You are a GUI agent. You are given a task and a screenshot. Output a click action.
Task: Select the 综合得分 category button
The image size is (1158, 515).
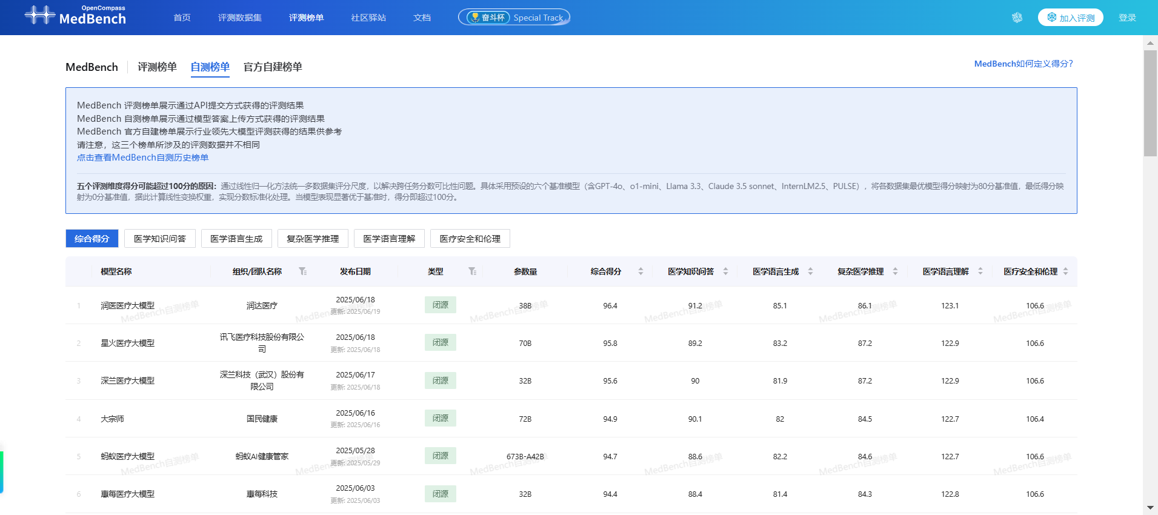pyautogui.click(x=92, y=239)
